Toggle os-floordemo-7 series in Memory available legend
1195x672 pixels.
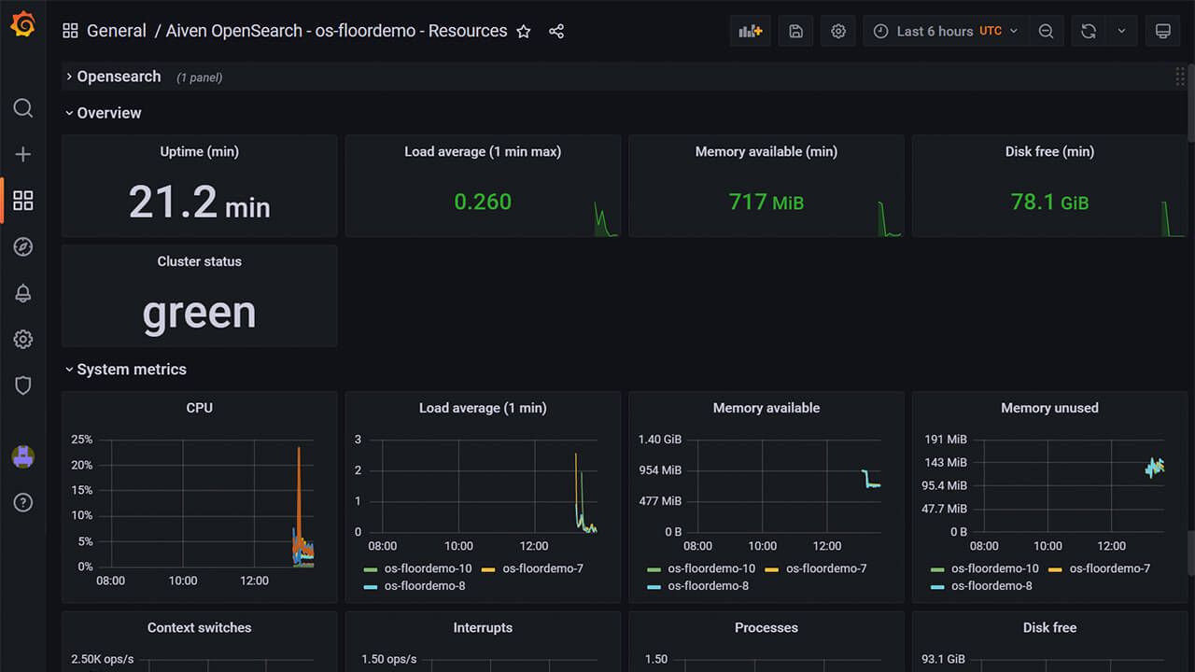825,568
